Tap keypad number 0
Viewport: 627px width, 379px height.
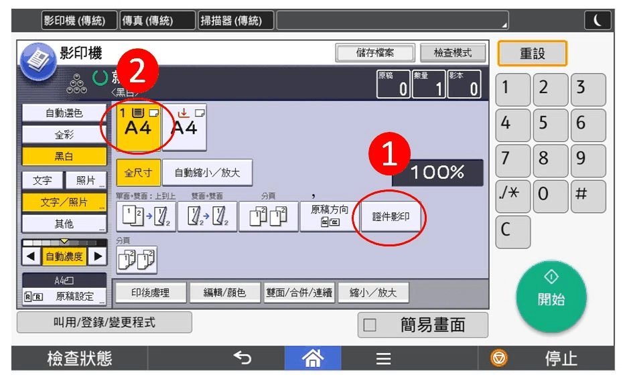551,196
